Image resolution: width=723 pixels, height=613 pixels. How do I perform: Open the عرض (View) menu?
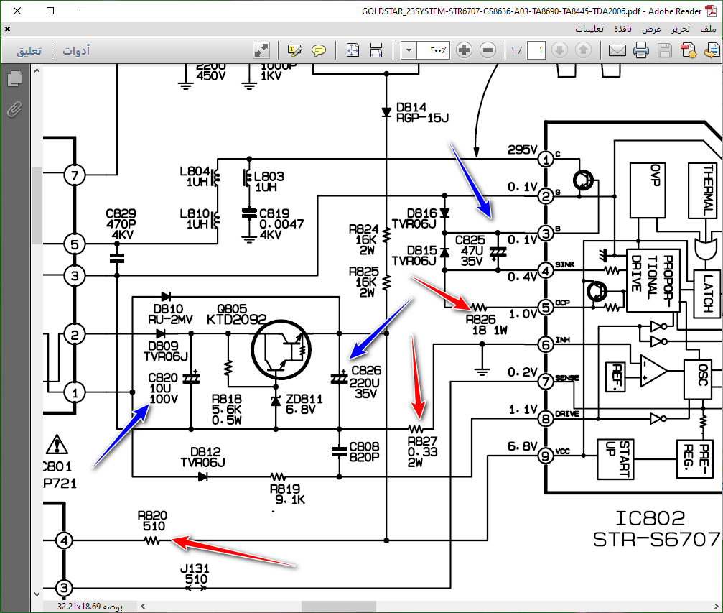click(x=651, y=29)
